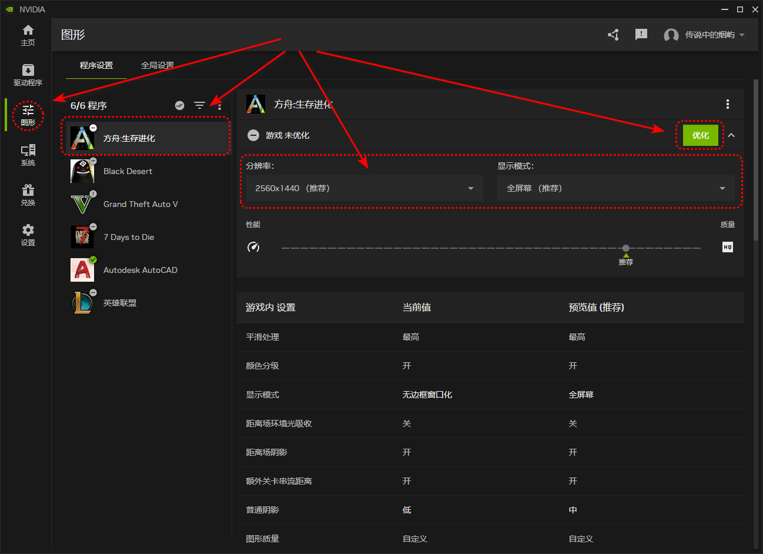Click the recommended performance slider handle
This screenshot has height=554, width=763.
pyautogui.click(x=626, y=248)
